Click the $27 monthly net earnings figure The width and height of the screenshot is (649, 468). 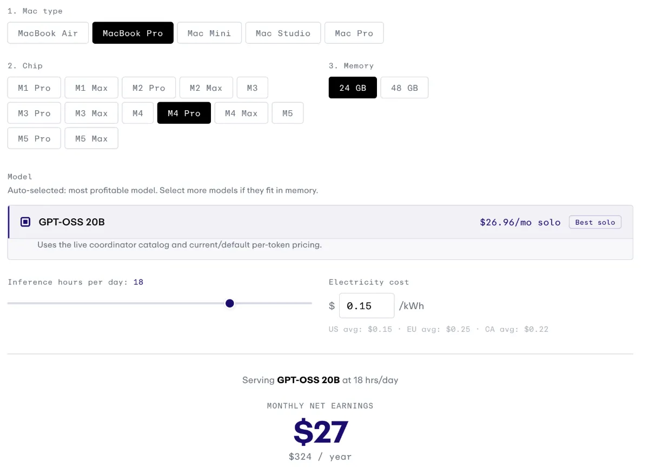point(321,432)
